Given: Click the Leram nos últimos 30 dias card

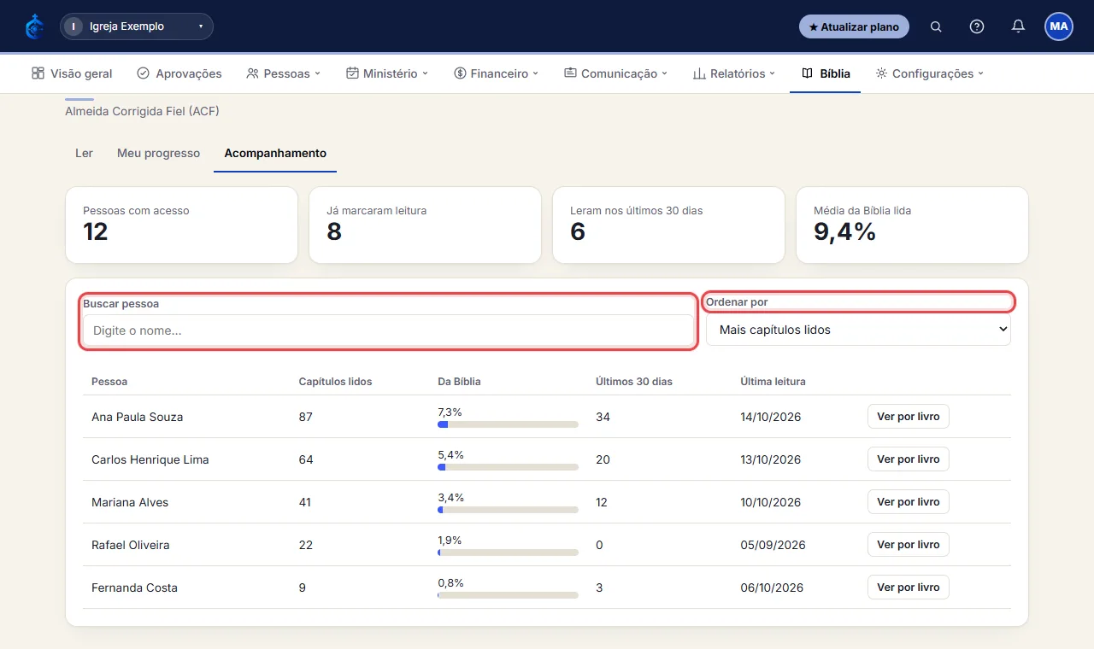Looking at the screenshot, I should coord(668,225).
